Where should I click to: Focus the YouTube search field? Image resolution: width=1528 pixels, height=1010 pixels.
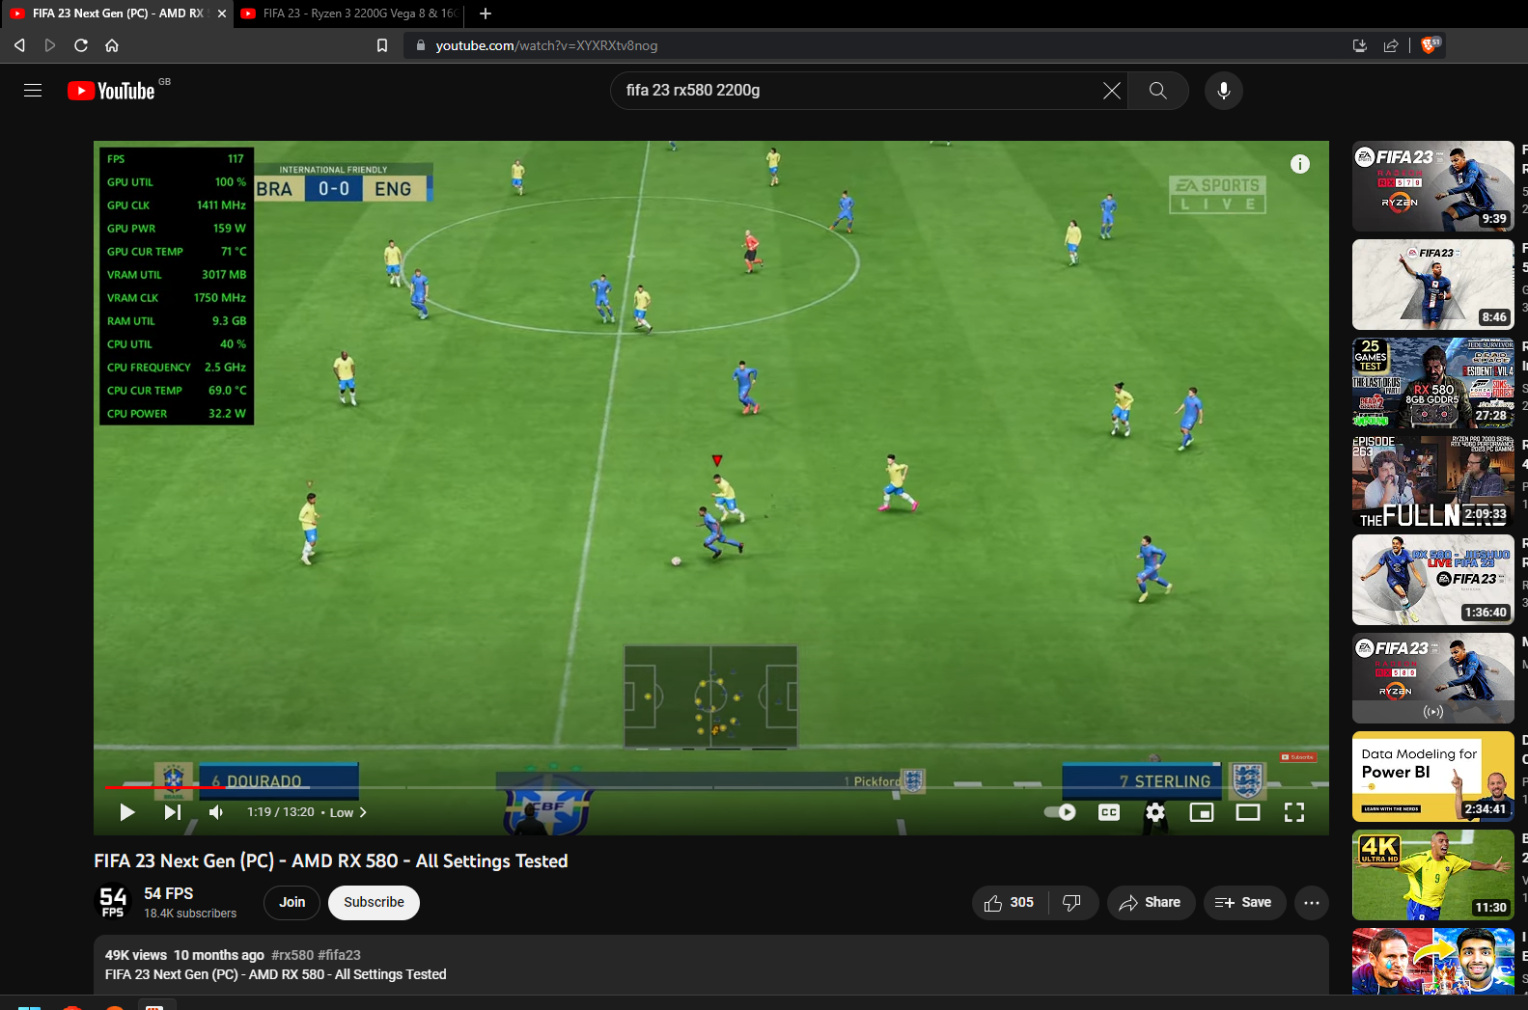[x=859, y=90]
